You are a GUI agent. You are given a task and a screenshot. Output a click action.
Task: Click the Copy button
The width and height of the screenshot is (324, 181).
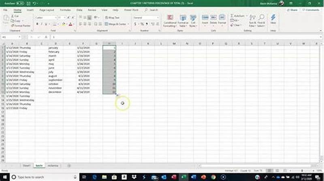point(16,21)
